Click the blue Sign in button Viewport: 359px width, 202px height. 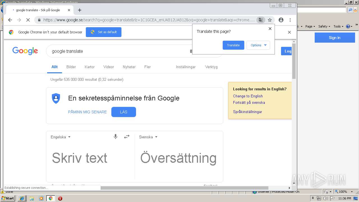(335, 38)
